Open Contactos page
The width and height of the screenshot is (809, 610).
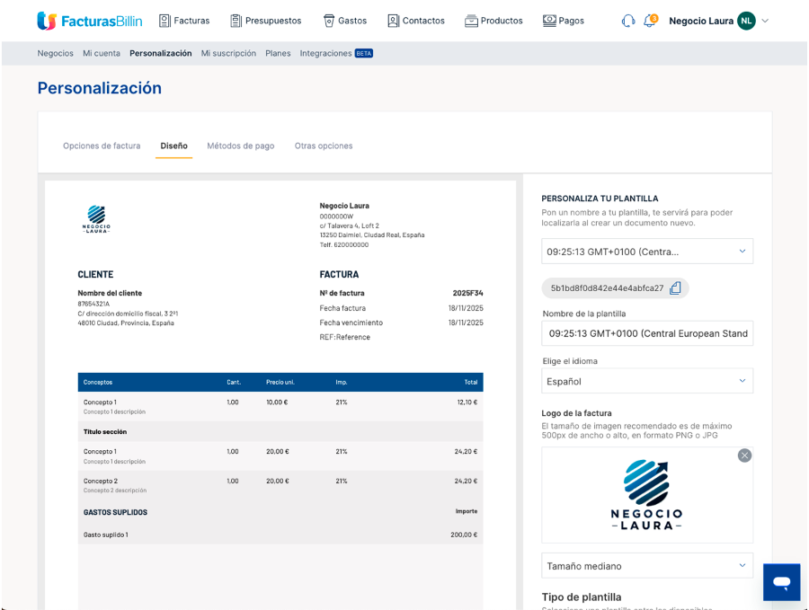click(x=415, y=21)
